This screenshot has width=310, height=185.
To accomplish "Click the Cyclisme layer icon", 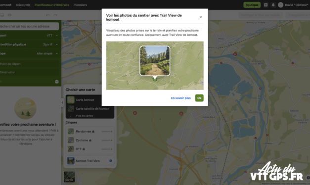I will coord(71,140).
